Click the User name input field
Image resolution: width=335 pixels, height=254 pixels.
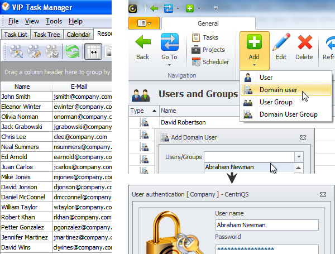[266, 225]
